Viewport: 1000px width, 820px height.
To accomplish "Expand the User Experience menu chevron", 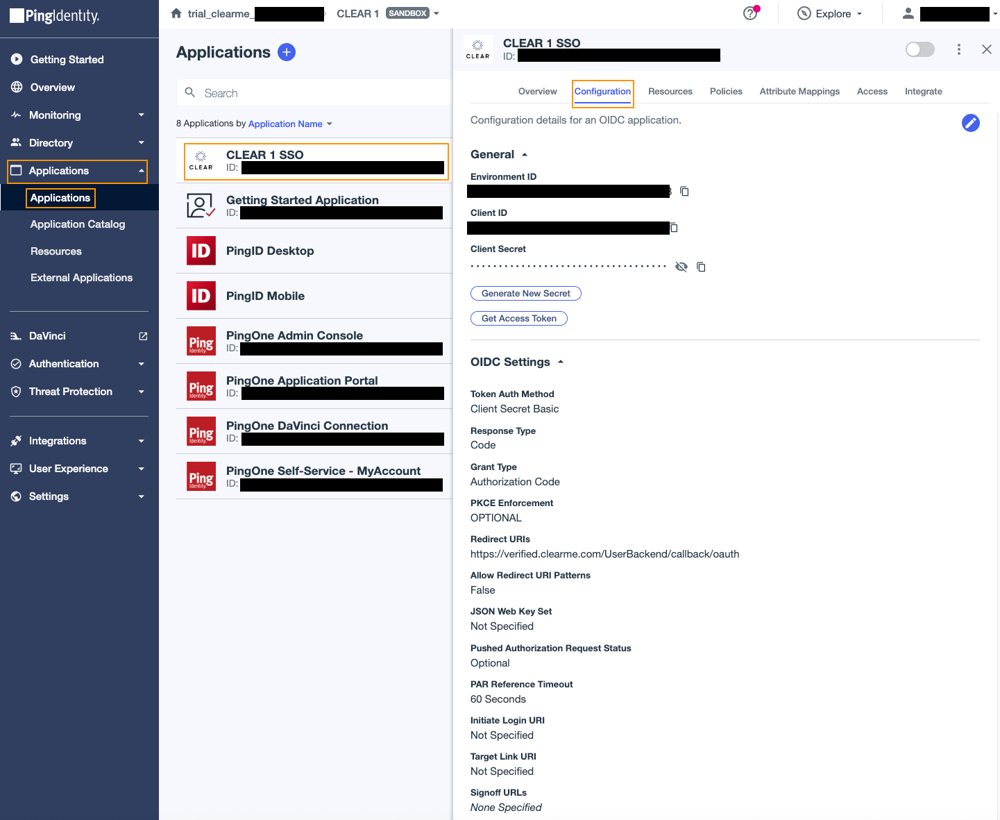I will [x=142, y=469].
